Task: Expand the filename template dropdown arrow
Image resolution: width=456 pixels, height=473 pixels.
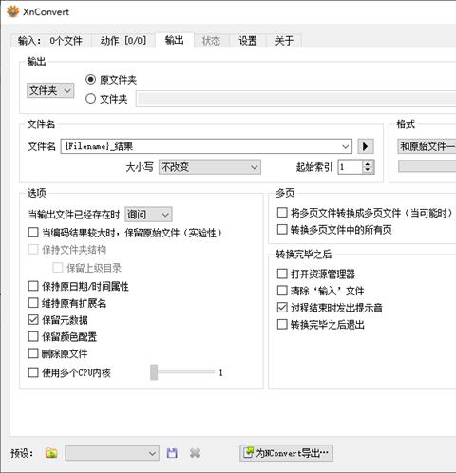Action: click(345, 146)
